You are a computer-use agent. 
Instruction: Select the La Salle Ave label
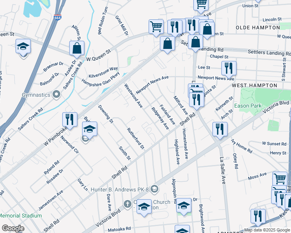[223, 170]
